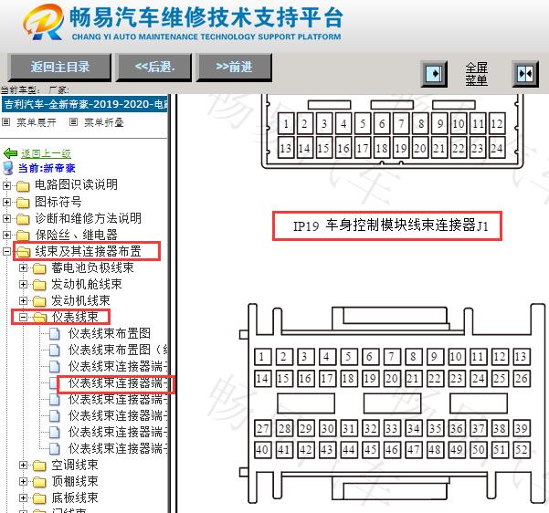Select the 吉利汽车-全新帝豪-2019-2020 vehicle entry

point(85,104)
